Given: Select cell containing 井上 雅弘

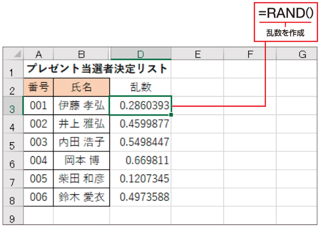Looking at the screenshot, I should point(81,124).
